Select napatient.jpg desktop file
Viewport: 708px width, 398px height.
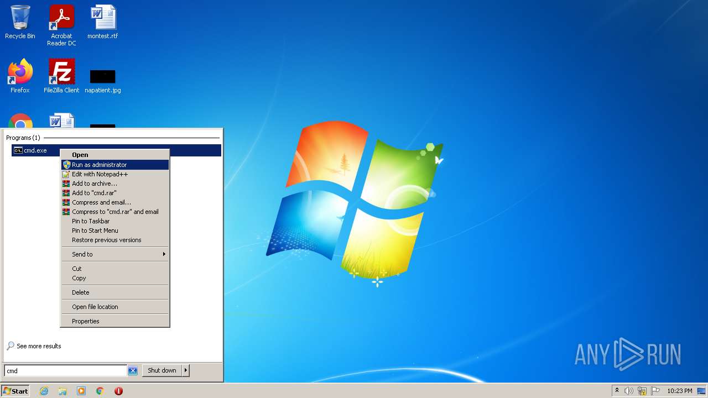103,80
